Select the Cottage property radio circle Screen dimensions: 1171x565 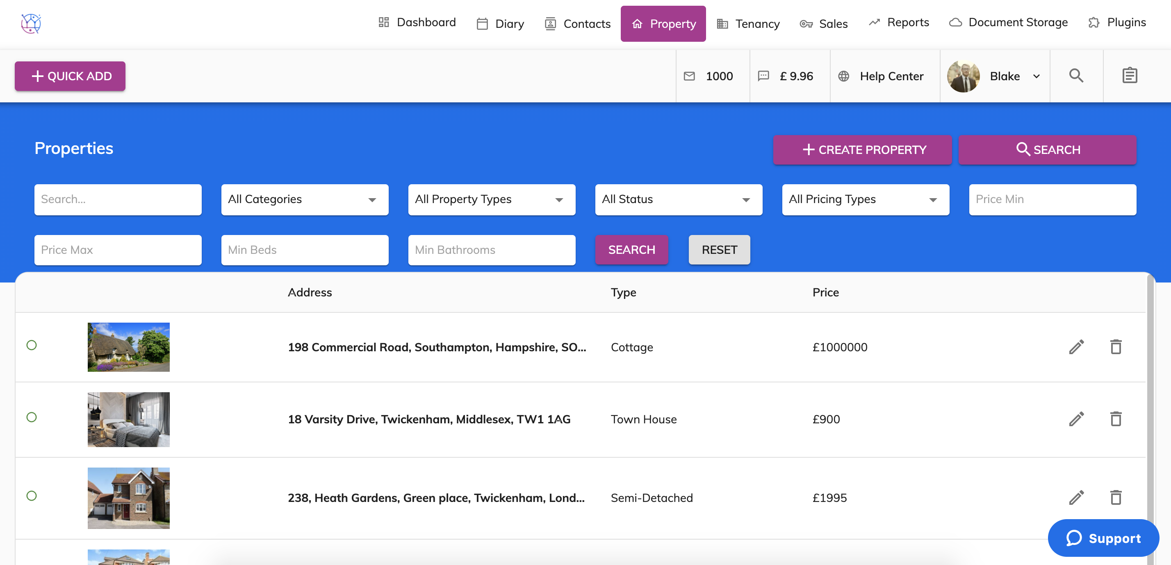click(x=31, y=346)
